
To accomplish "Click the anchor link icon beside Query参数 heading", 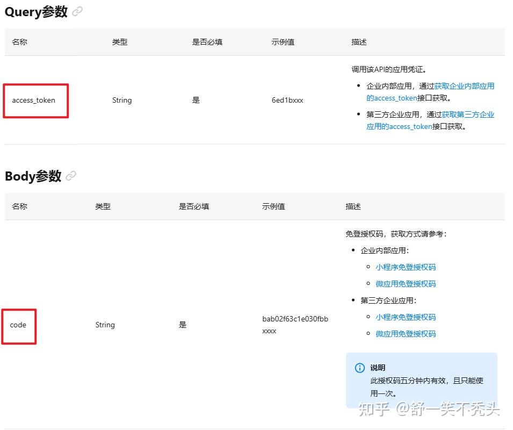I will coord(77,12).
